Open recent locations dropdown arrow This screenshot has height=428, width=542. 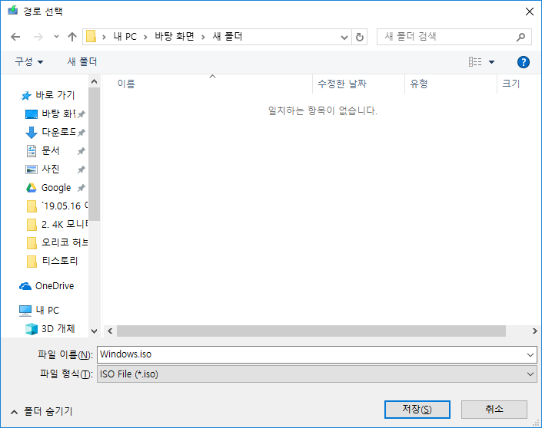point(56,36)
